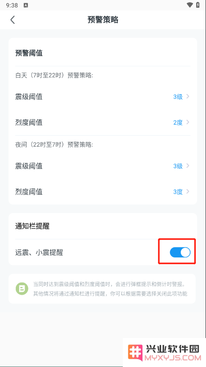The width and height of the screenshot is (206, 367).
Task: Tap the battery status icon
Action: point(198,5)
